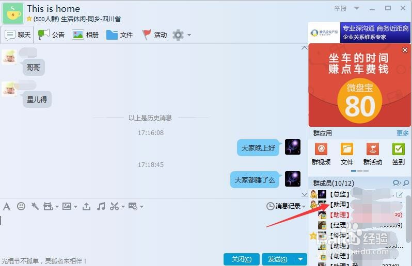Click the 发送(S) button

click(278, 259)
